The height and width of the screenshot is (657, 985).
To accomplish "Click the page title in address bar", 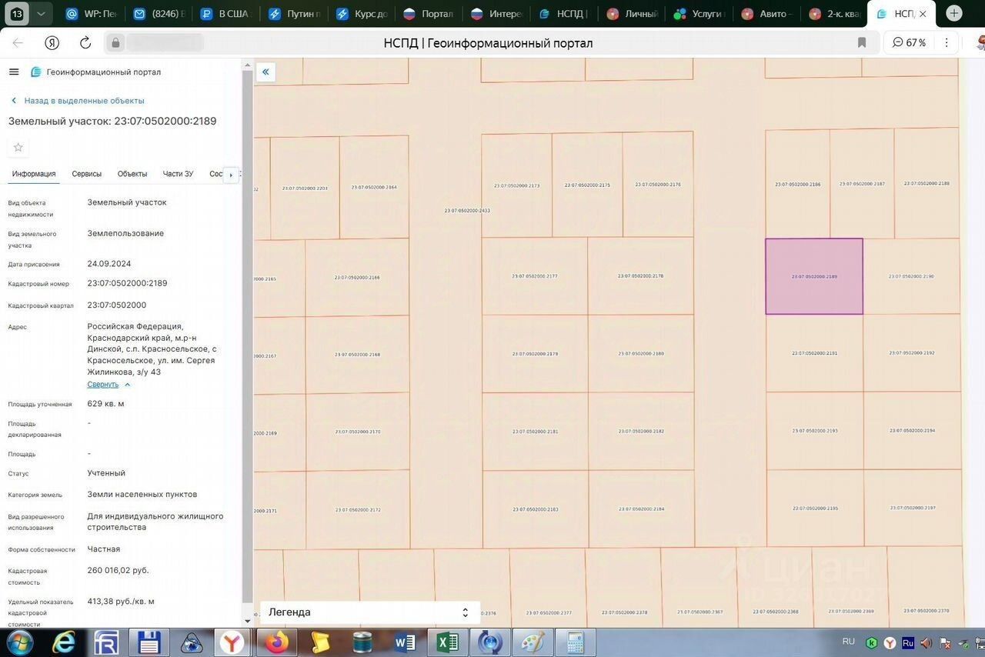I will [x=488, y=43].
